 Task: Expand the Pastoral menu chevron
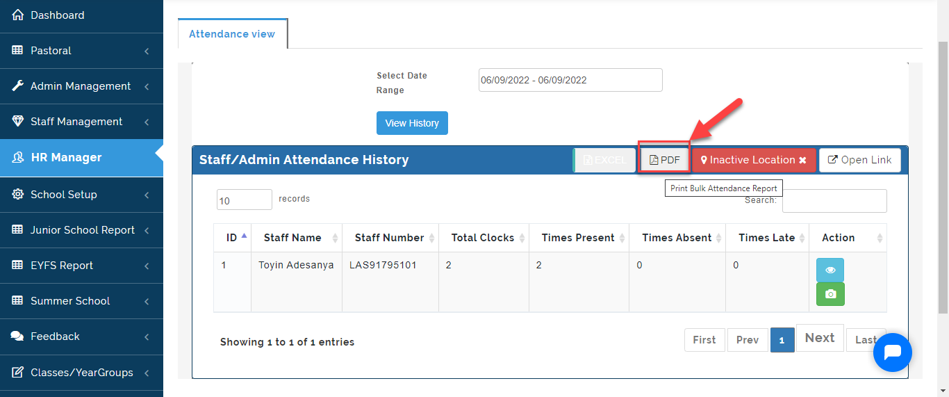click(x=147, y=51)
